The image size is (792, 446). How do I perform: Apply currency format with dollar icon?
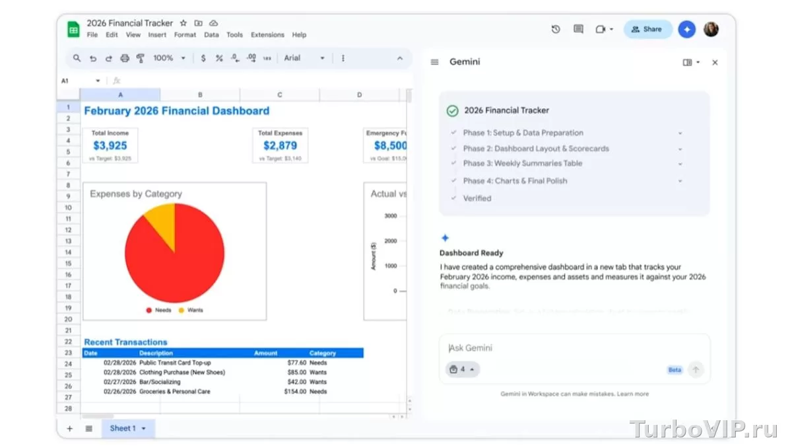[x=203, y=58]
